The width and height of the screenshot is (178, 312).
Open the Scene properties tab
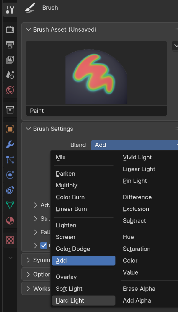[10, 75]
